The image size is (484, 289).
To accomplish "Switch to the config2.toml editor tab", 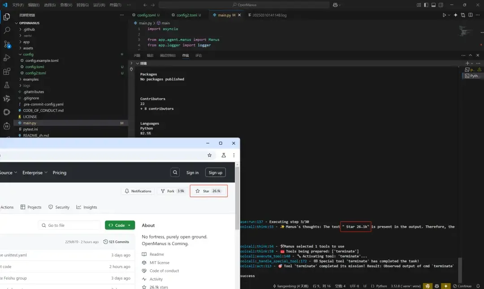I will click(186, 15).
